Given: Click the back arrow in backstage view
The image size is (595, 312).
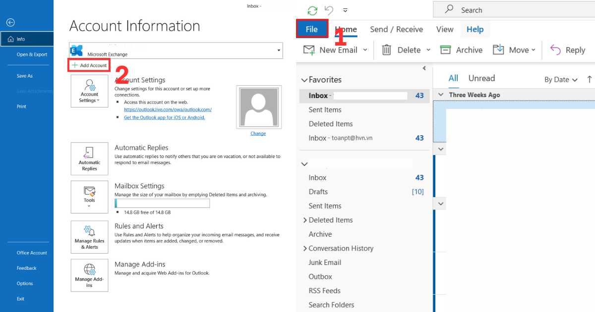Looking at the screenshot, I should pyautogui.click(x=11, y=22).
